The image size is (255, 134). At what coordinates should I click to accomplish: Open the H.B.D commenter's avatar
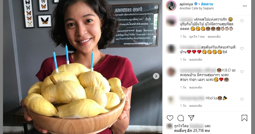pyautogui.click(x=171, y=72)
